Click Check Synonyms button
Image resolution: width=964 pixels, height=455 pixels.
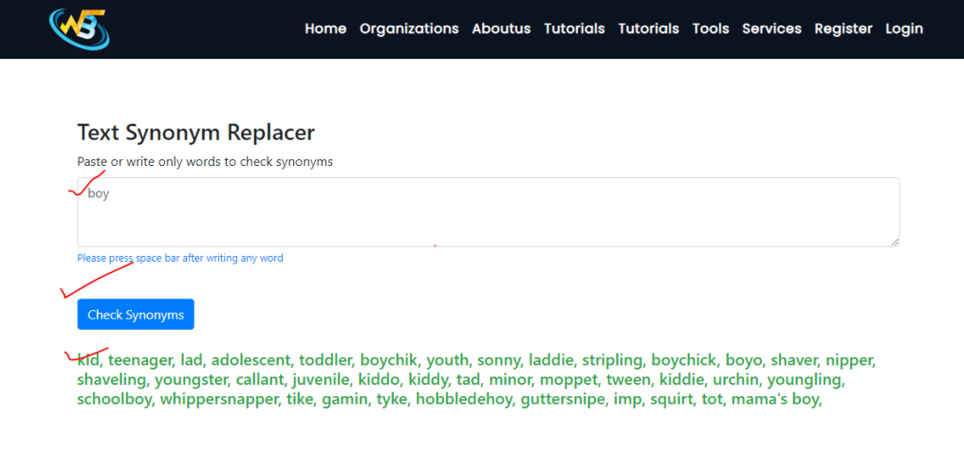(136, 315)
